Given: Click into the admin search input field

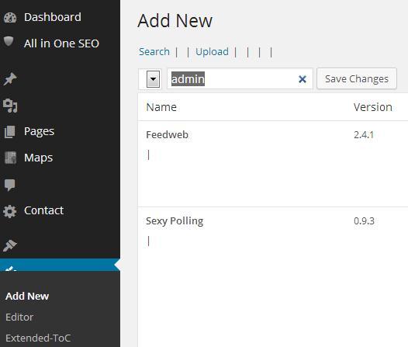Looking at the screenshot, I should point(240,78).
